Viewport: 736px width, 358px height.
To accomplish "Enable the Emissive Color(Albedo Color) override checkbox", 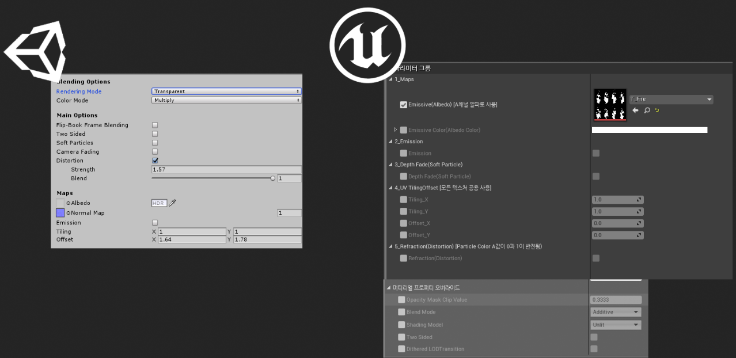I will 404,130.
